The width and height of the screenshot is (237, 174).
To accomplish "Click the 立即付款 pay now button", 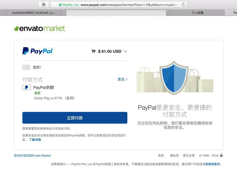I will 75,118.
